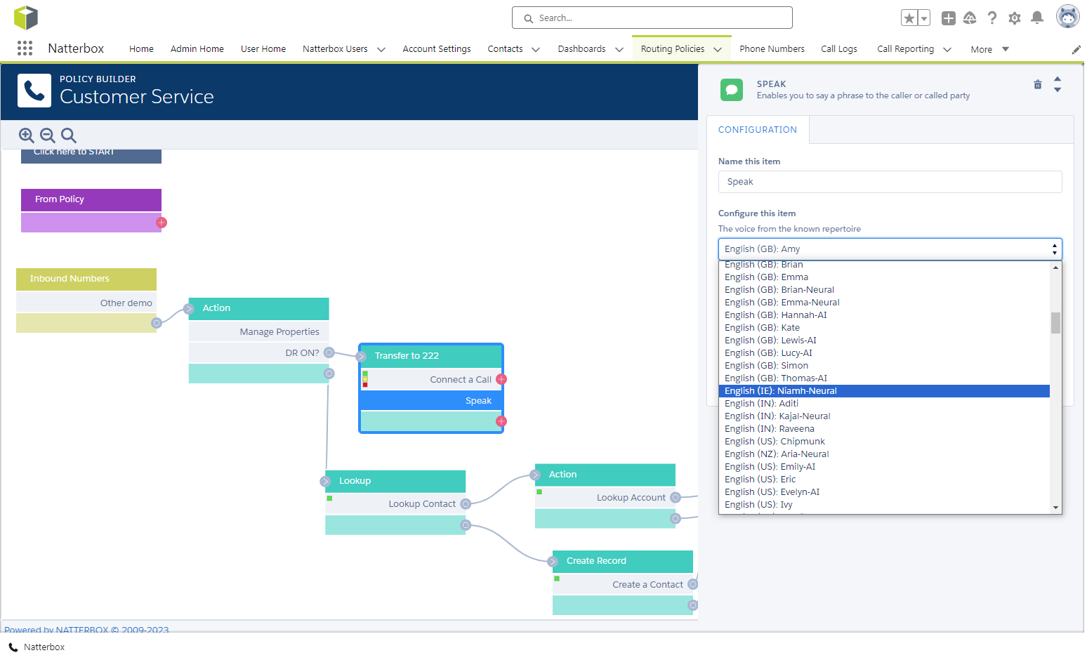Open the App Launcher grid icon
Image resolution: width=1087 pixels, height=660 pixels.
point(25,48)
